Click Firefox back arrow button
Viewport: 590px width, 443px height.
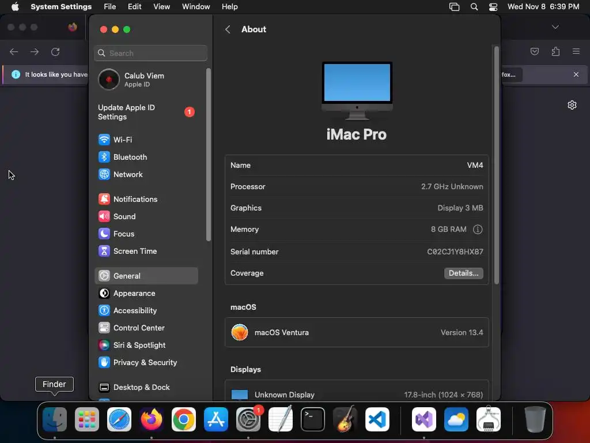coord(14,51)
